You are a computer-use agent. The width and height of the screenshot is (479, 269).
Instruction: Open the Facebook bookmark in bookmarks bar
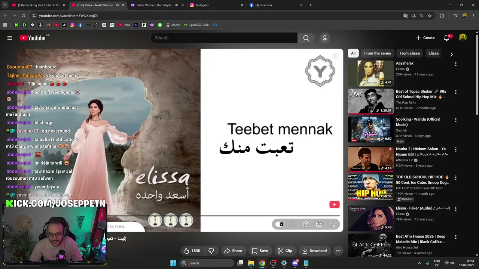coord(80,25)
